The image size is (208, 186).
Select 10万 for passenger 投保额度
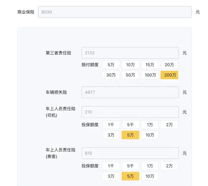point(150,176)
